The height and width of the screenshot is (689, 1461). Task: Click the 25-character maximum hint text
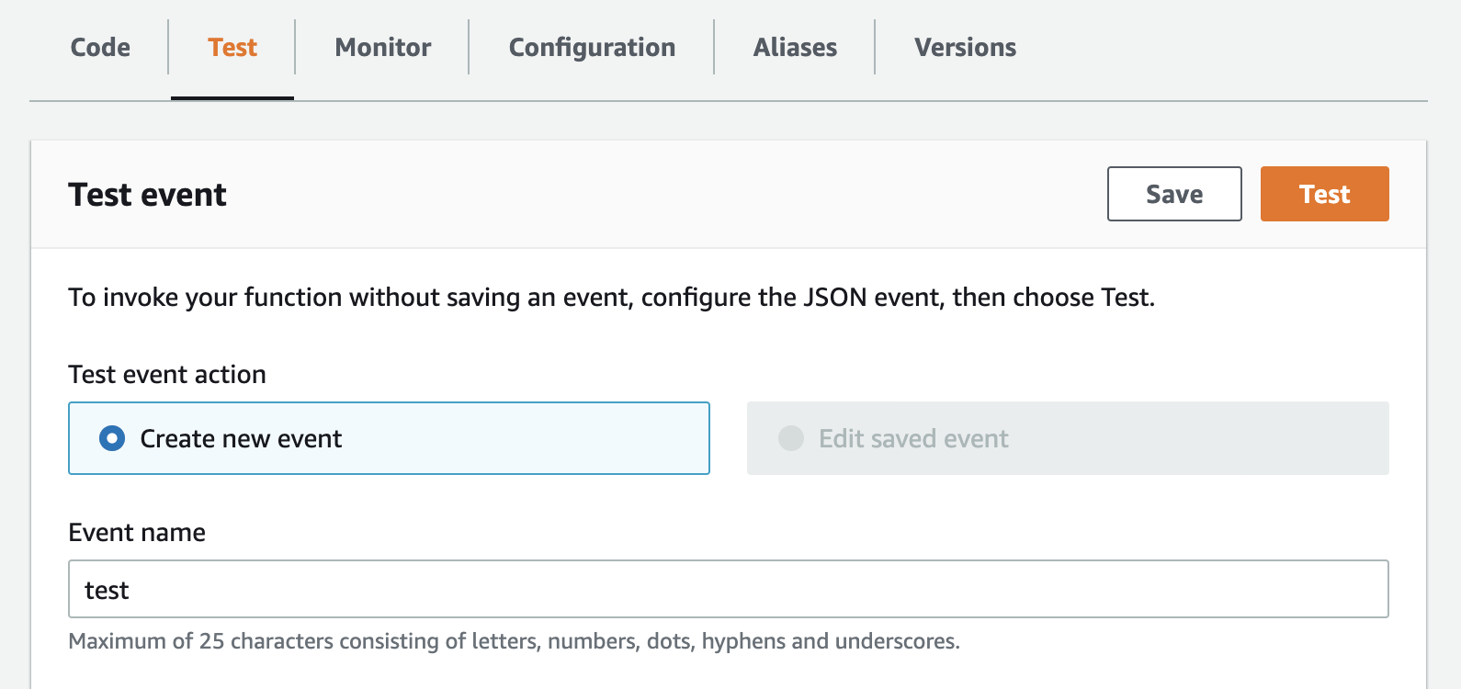pos(514,641)
